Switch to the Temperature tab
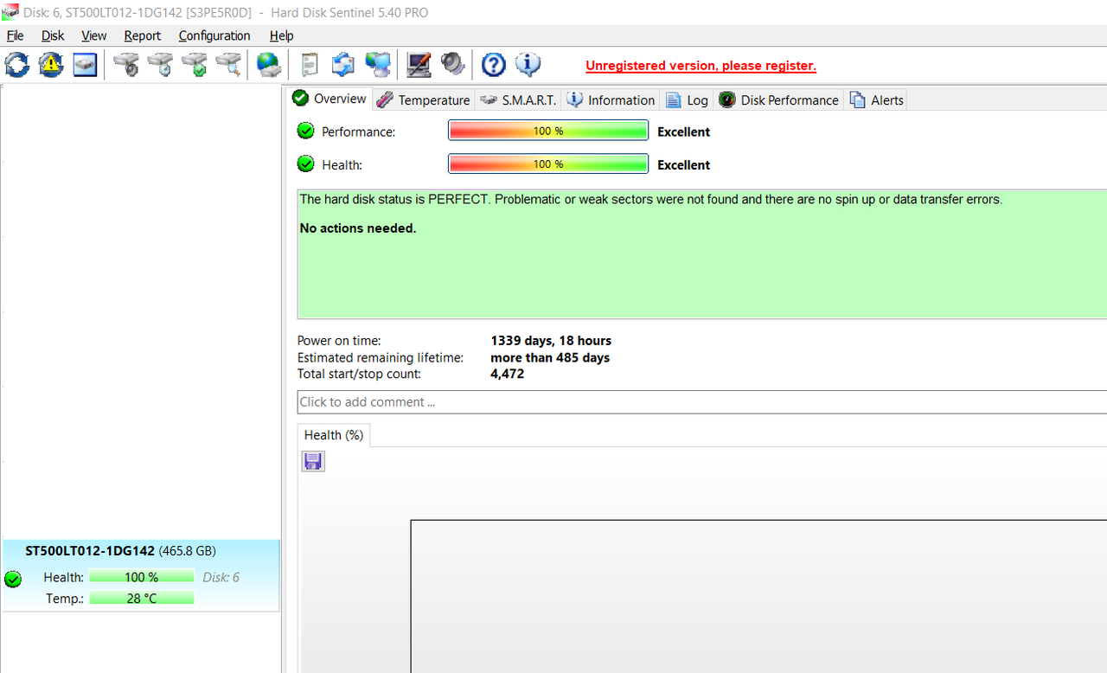This screenshot has width=1107, height=673. tap(424, 100)
